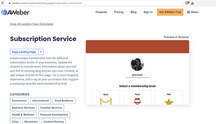Click the Subscription Service heading

pos(43,39)
